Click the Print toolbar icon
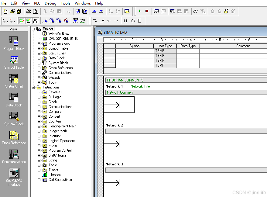267x197 pixels. click(29, 12)
